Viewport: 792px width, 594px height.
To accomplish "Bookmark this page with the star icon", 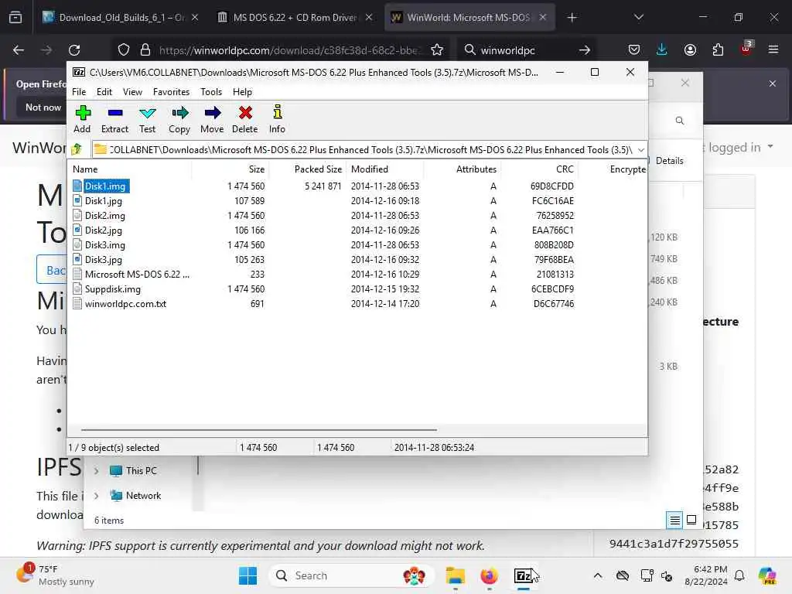I will point(437,50).
